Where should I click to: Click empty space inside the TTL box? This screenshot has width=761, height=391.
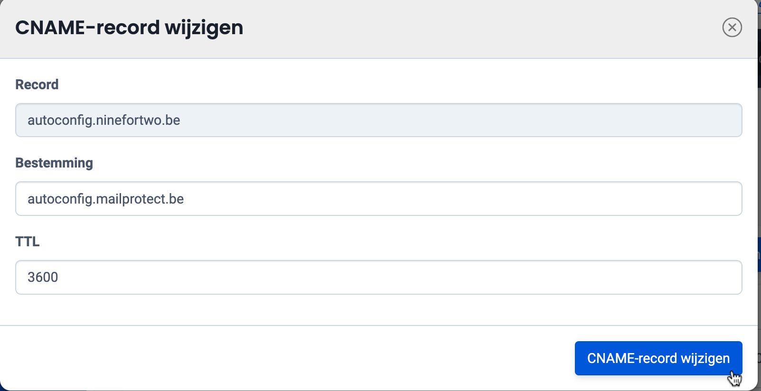point(475,277)
